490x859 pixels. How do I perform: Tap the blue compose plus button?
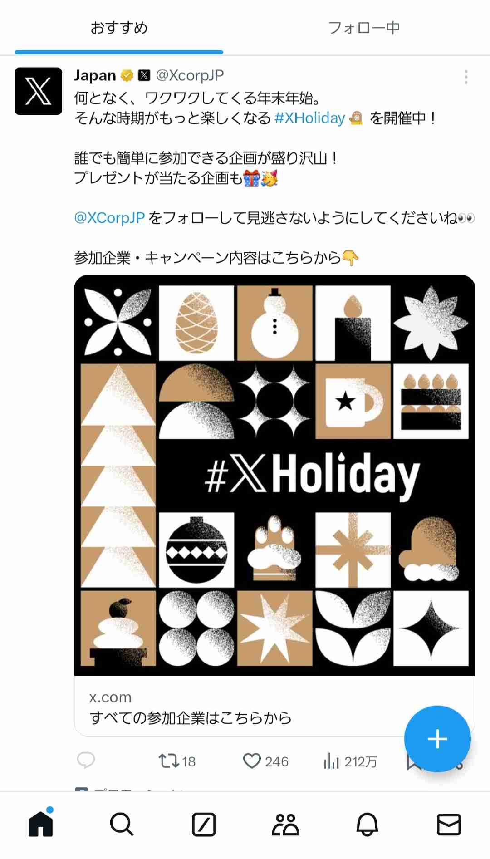[437, 739]
